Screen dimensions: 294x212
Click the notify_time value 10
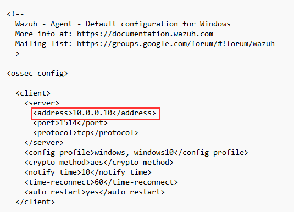(x=86, y=172)
